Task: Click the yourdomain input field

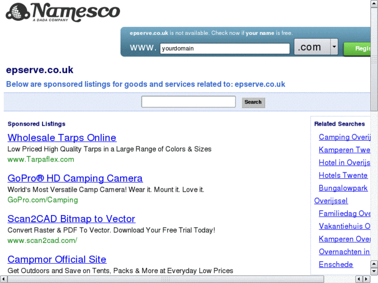Action: coord(225,48)
